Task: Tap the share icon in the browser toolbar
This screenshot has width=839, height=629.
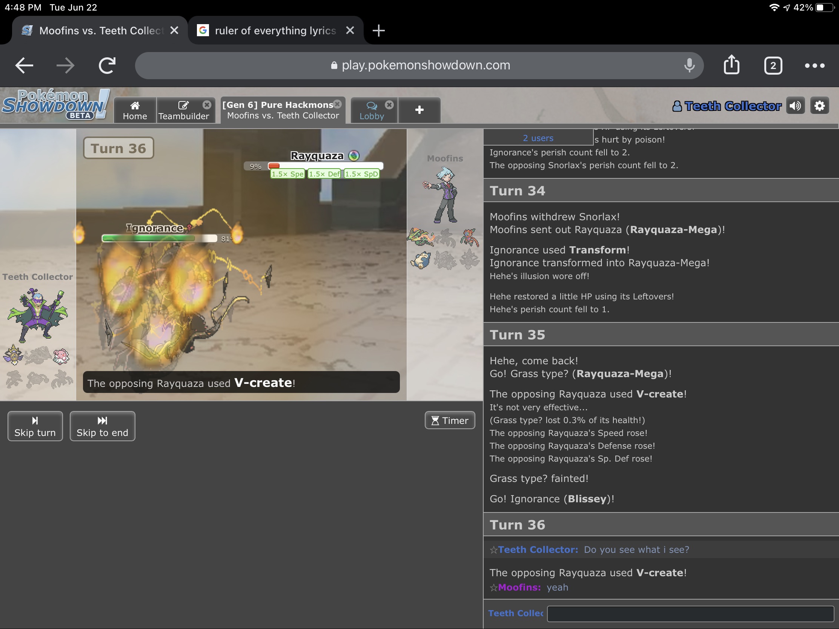Action: (x=731, y=65)
